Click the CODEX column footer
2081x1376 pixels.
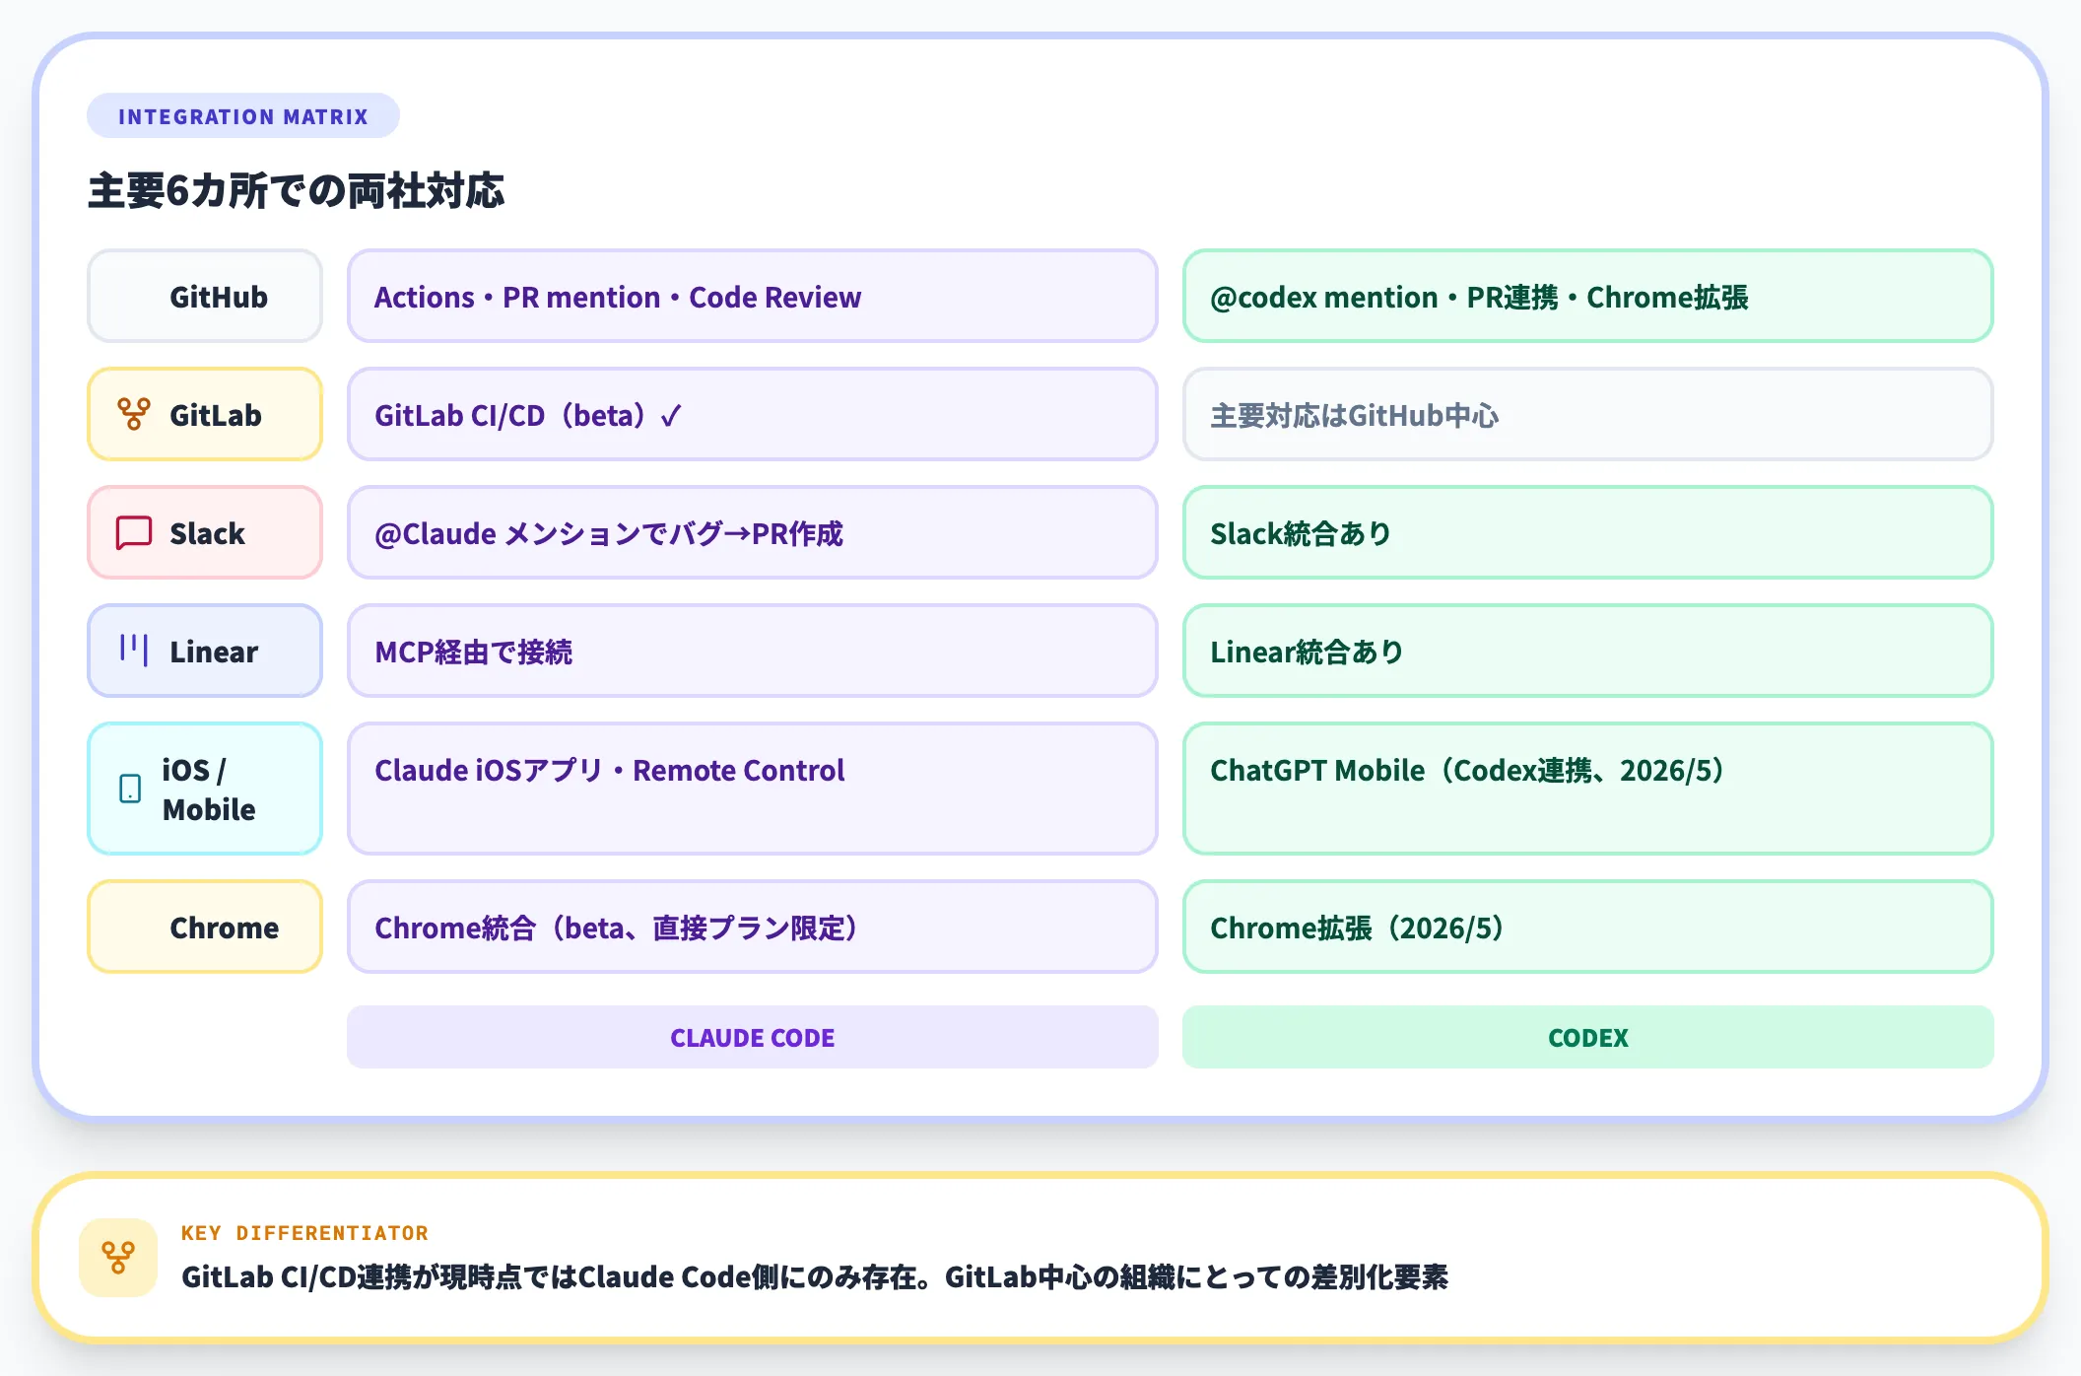coord(1588,1037)
